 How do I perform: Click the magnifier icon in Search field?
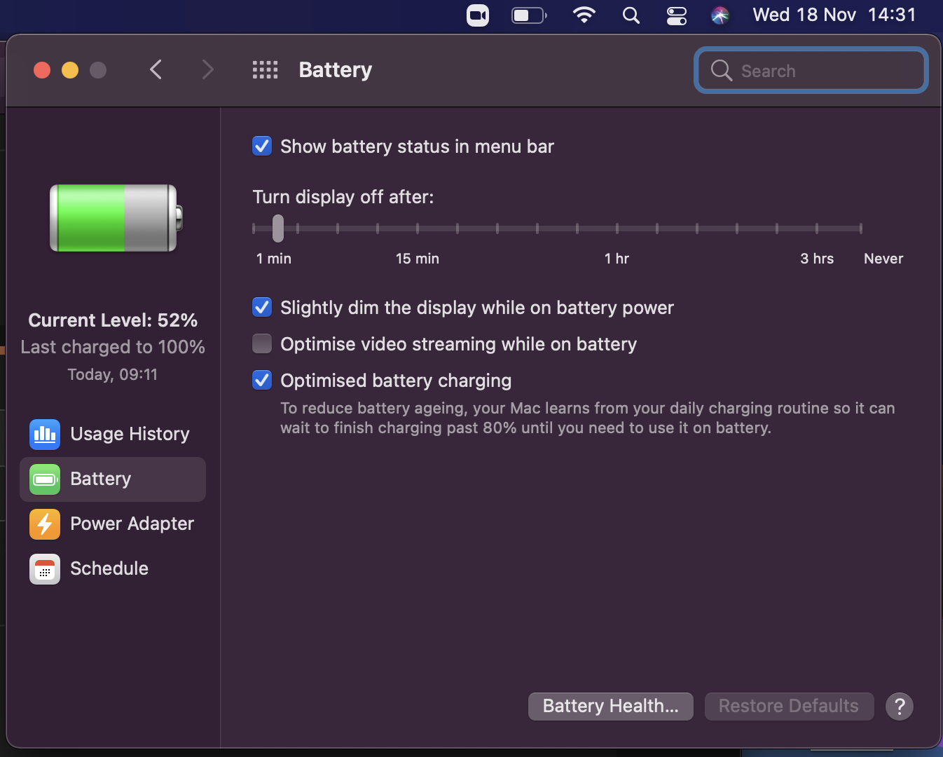tap(721, 70)
